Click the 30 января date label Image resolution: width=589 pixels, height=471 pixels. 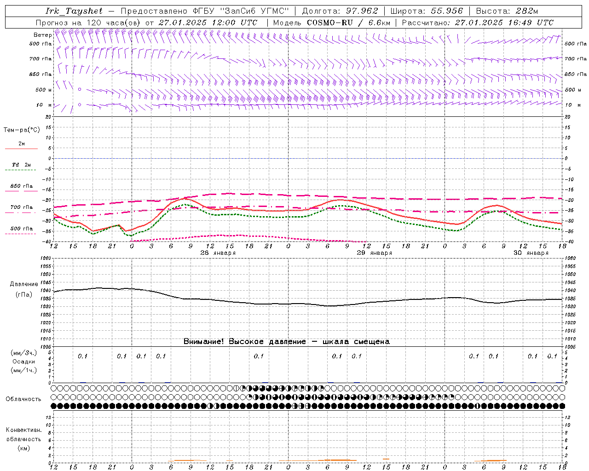tap(531, 253)
